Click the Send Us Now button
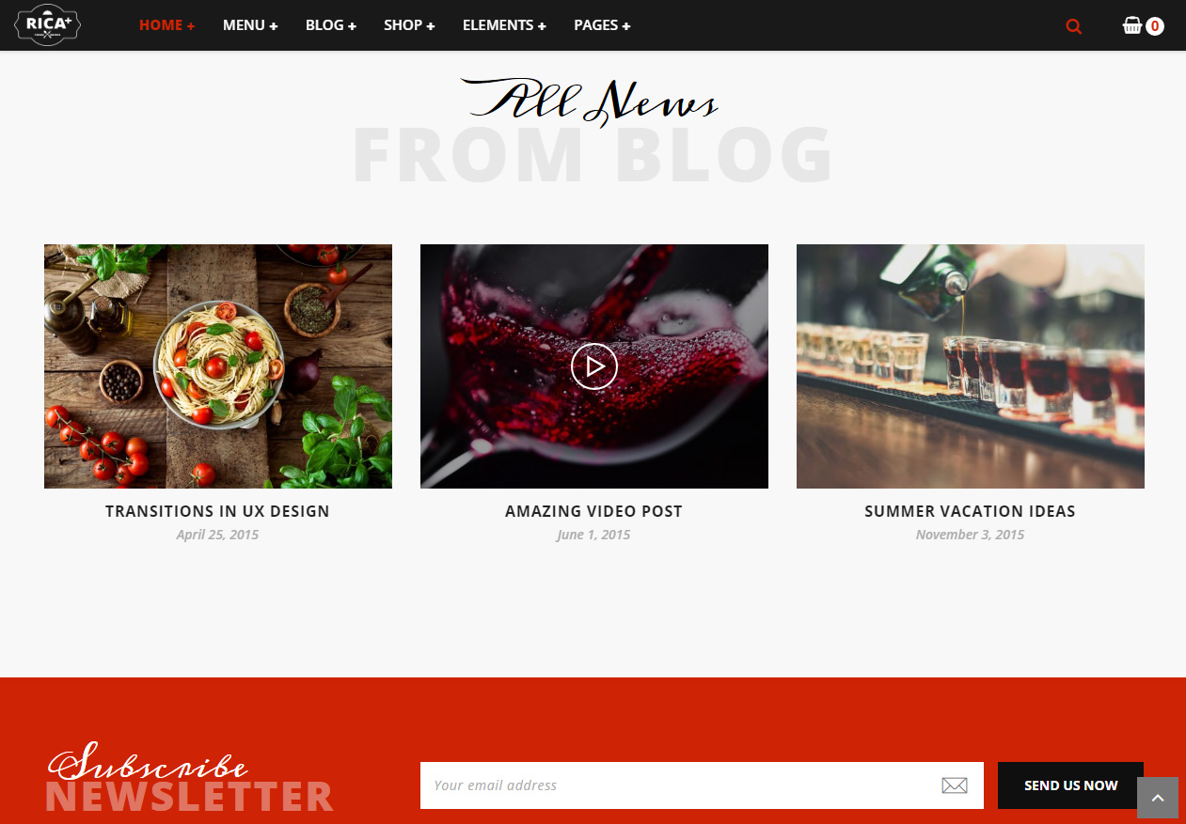This screenshot has height=824, width=1186. 1070,785
